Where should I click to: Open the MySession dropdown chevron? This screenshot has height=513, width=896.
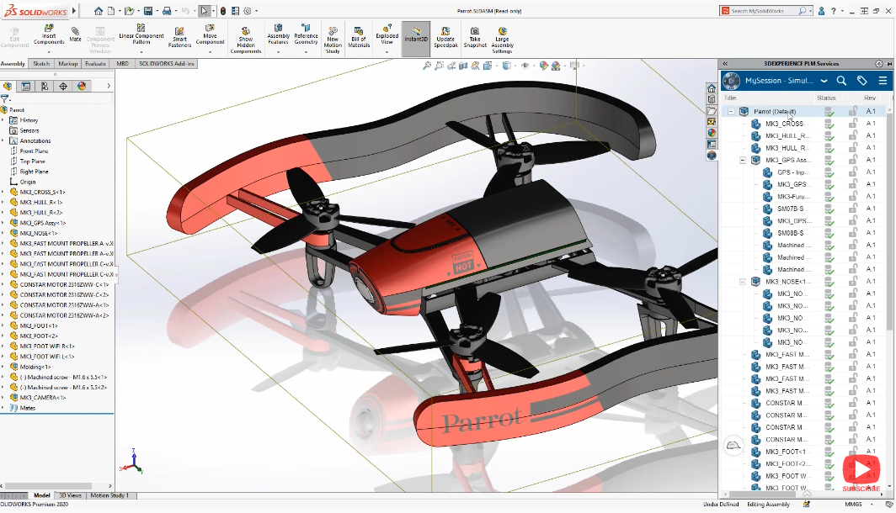click(x=824, y=81)
